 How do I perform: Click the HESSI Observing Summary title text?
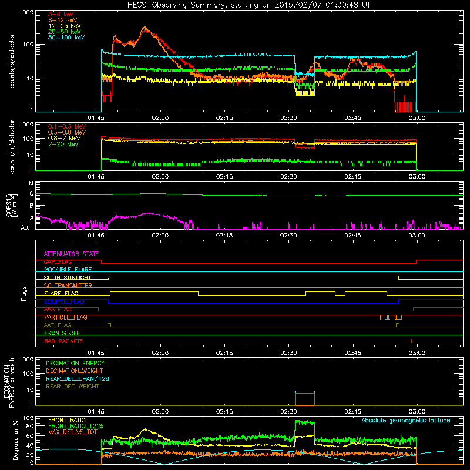coord(249,5)
